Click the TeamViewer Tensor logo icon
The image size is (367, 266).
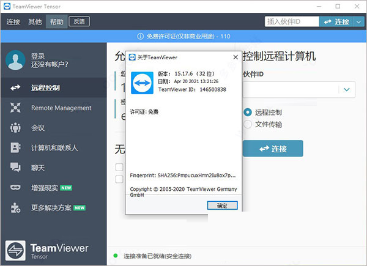pos(15,250)
